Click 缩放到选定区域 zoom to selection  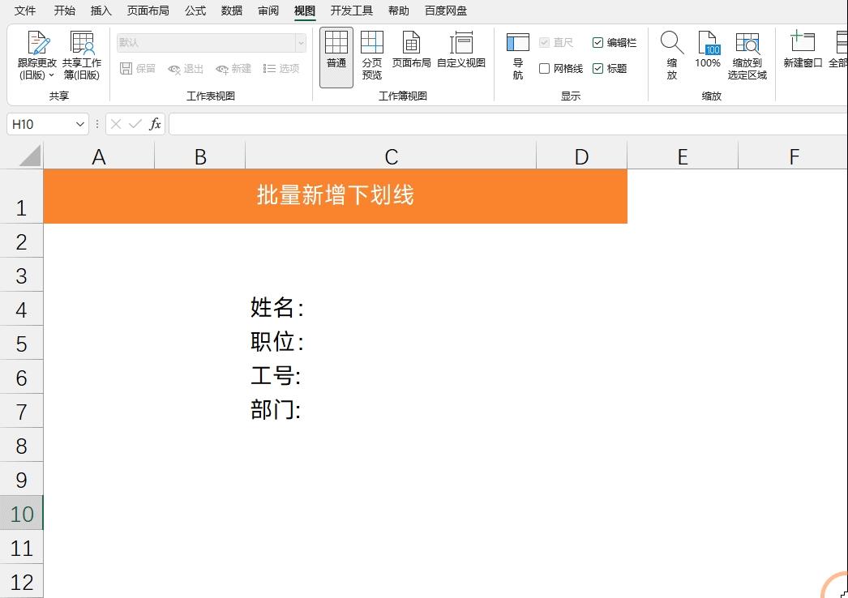(x=747, y=53)
